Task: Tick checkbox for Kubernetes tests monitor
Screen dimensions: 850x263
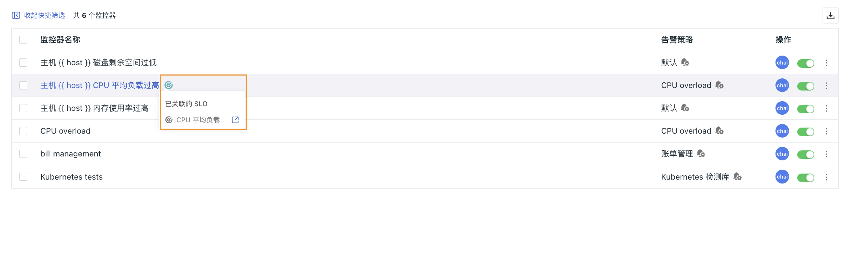Action: tap(23, 177)
